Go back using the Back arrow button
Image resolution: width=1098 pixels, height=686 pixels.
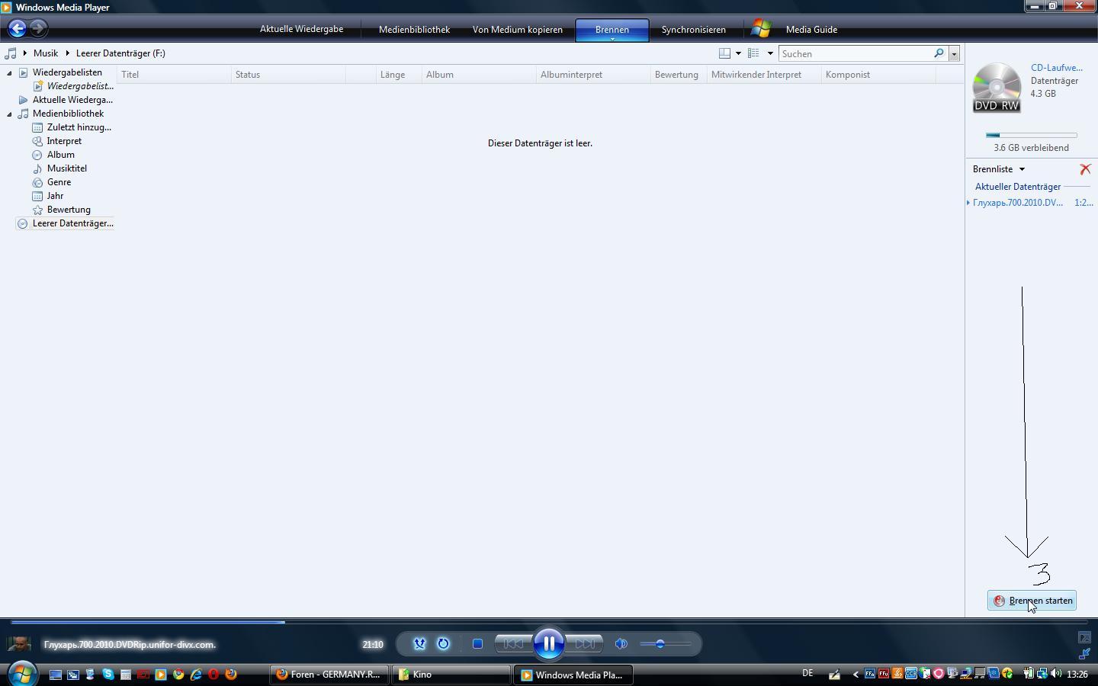tap(17, 29)
